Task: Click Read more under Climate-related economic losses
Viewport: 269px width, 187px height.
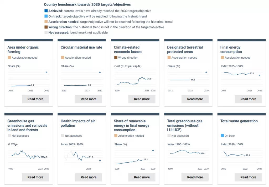Action: click(142, 99)
